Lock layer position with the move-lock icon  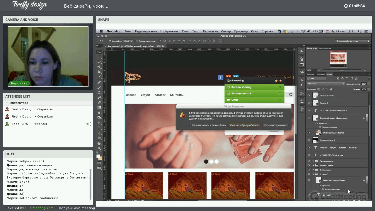(x=327, y=89)
